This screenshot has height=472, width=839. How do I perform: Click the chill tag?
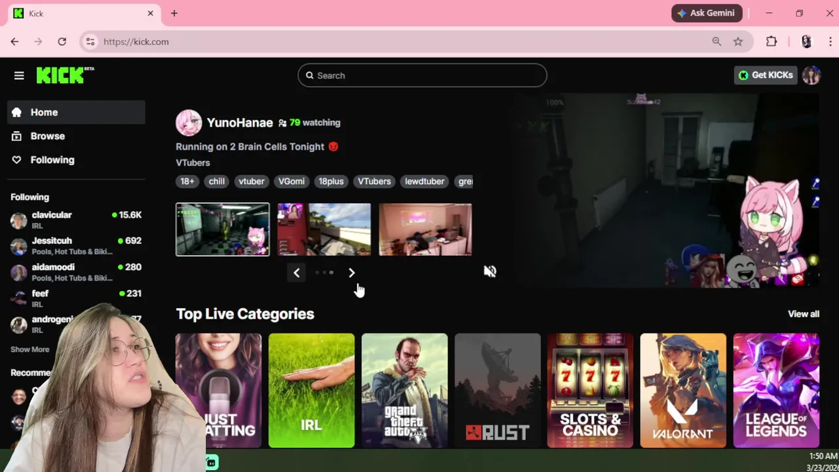216,182
